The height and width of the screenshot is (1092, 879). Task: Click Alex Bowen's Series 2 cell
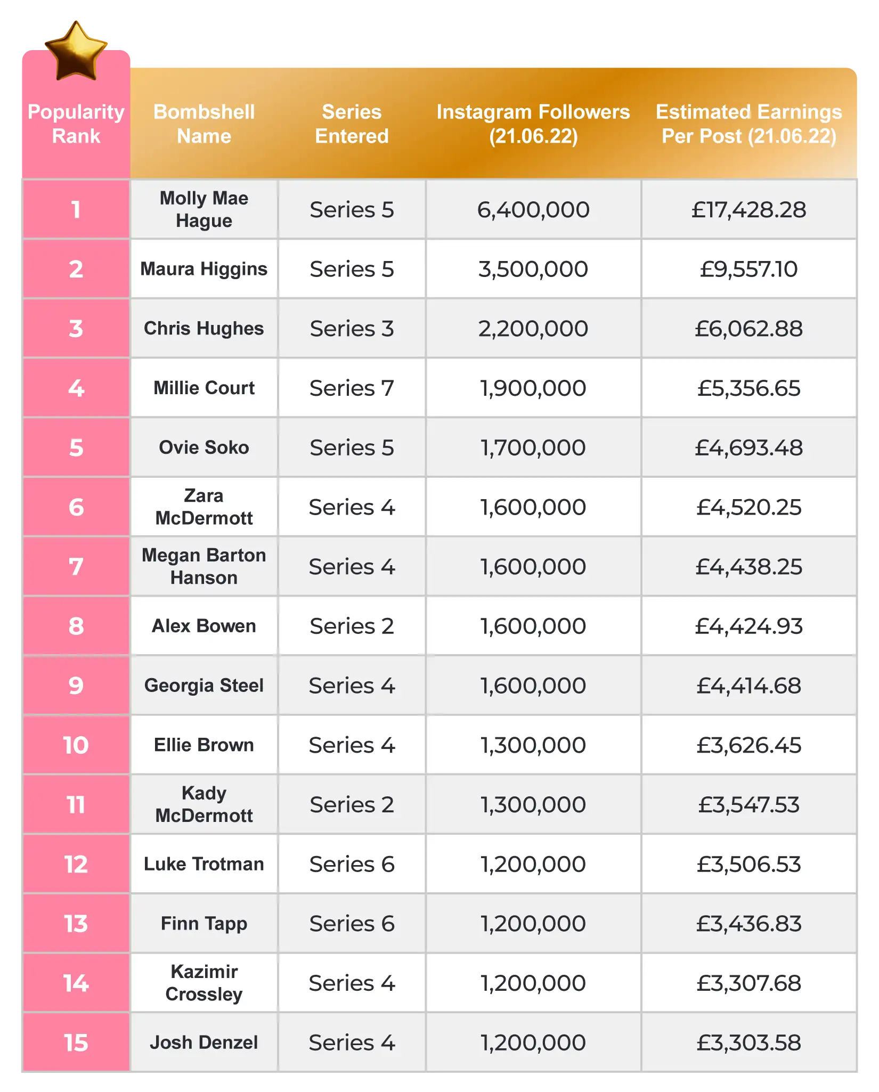(352, 626)
